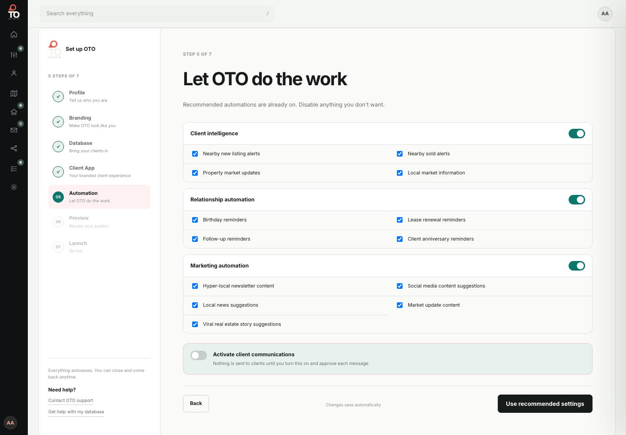Go to the Profile setup step
The height and width of the screenshot is (435, 626).
(x=99, y=96)
